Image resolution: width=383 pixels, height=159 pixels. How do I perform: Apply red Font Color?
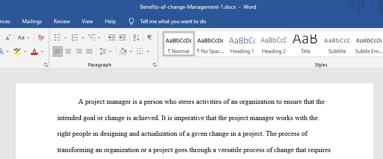[34, 51]
